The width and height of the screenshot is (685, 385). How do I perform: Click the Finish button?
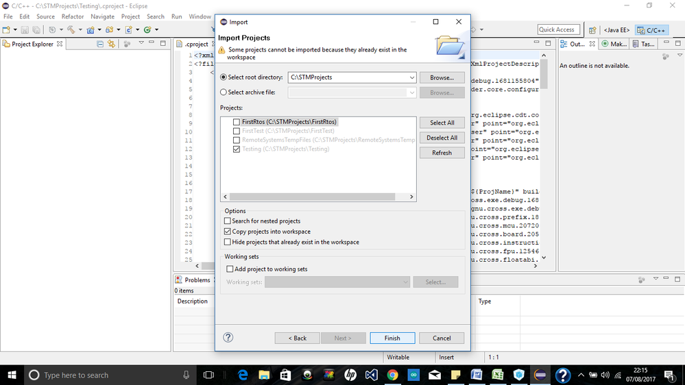pyautogui.click(x=392, y=338)
